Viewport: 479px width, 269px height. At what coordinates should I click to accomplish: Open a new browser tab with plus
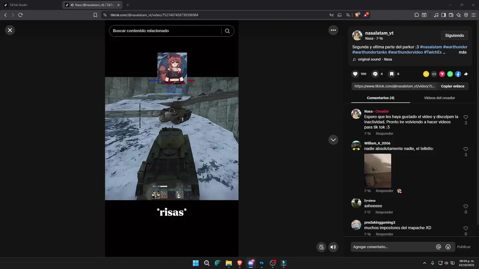[128, 5]
